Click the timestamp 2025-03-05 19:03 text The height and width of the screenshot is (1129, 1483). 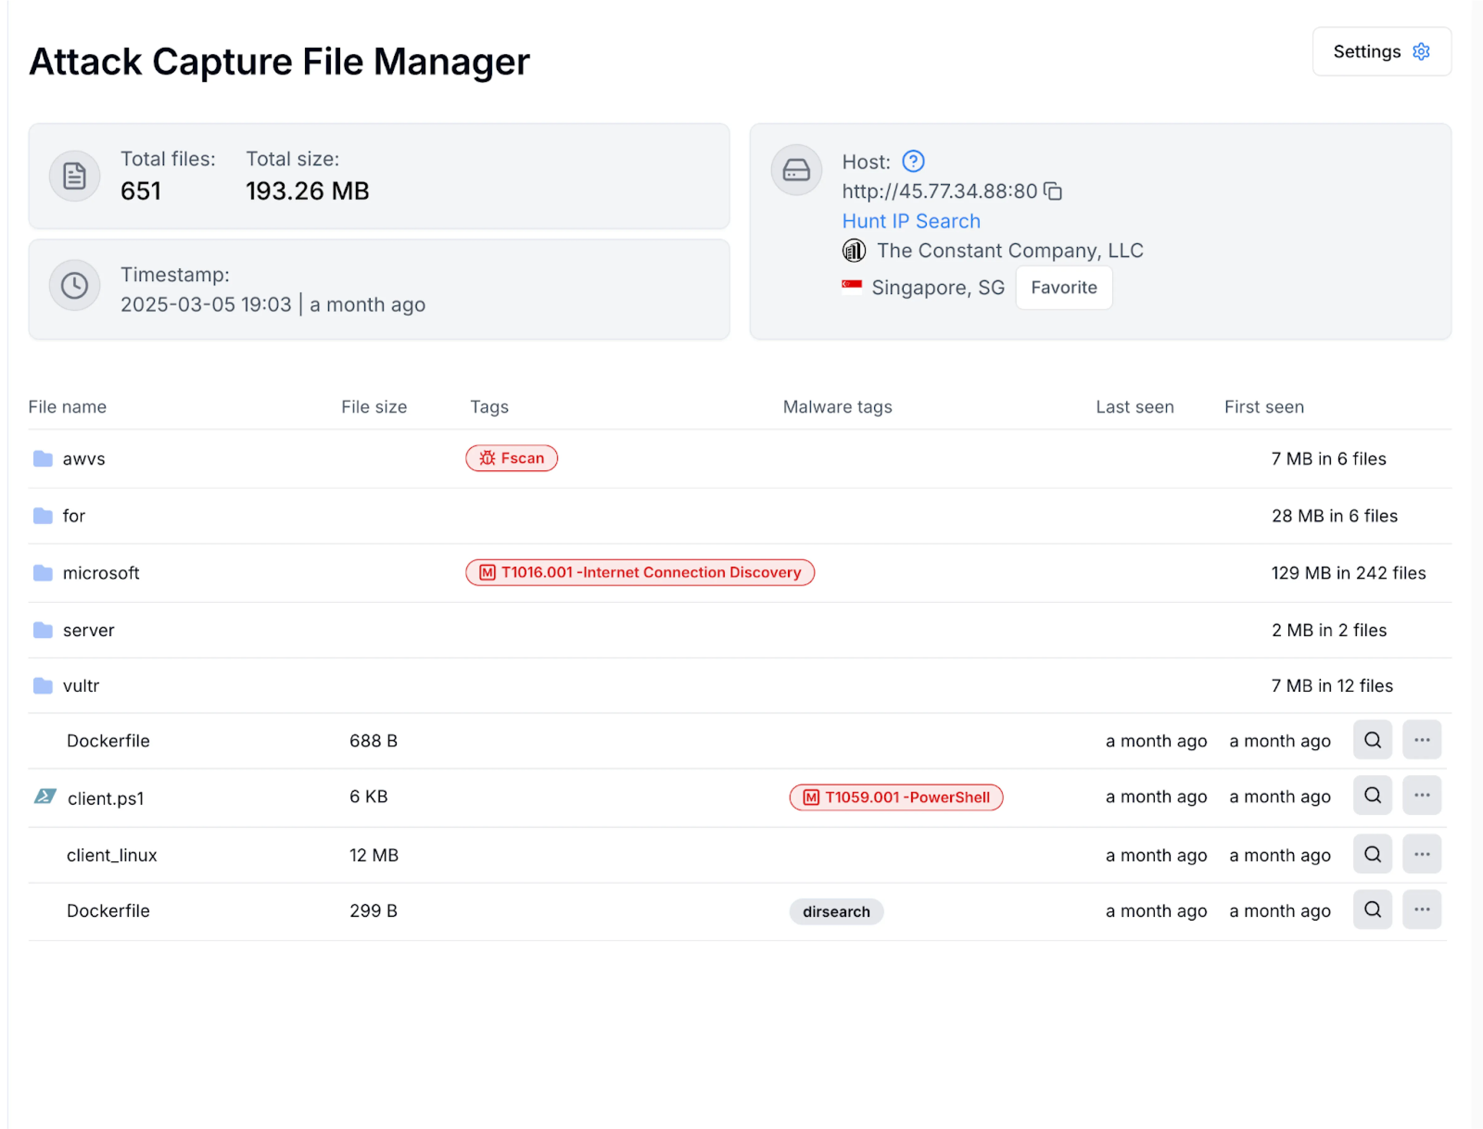click(206, 305)
